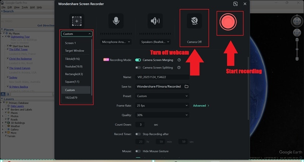This screenshot has width=304, height=162.
Task: Open the Data Layers link
Action: click(x=17, y=106)
